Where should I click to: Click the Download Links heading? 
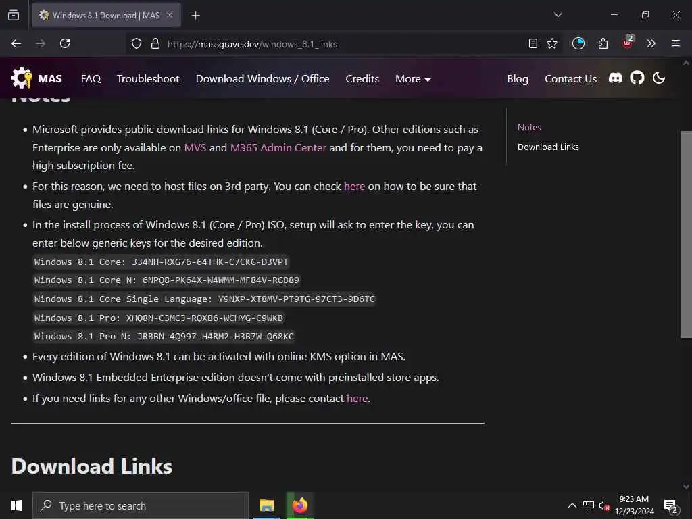[x=92, y=466]
